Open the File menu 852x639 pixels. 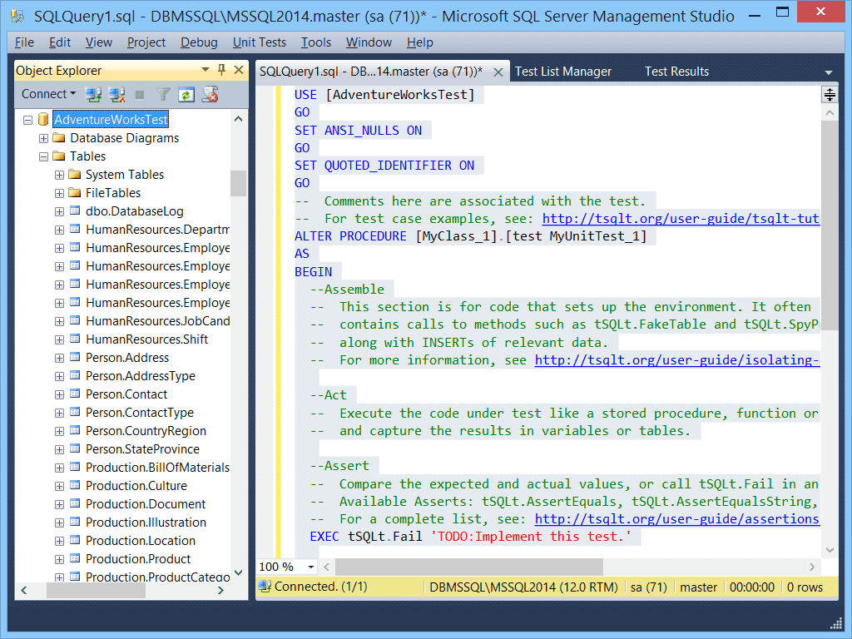click(x=24, y=42)
